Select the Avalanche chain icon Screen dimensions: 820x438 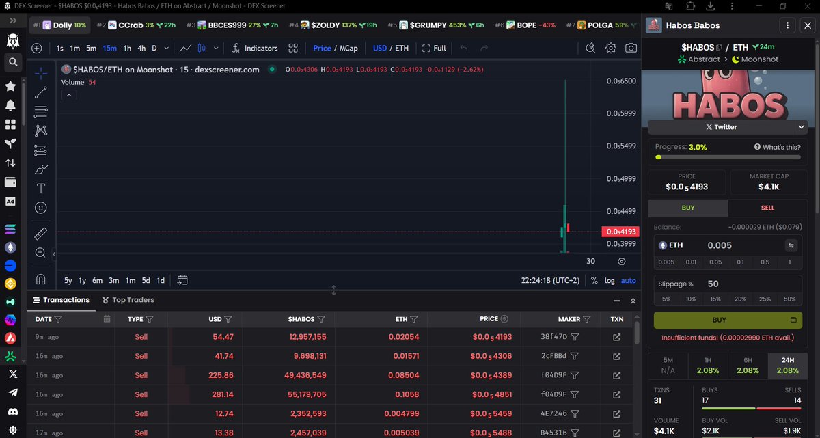tap(10, 338)
